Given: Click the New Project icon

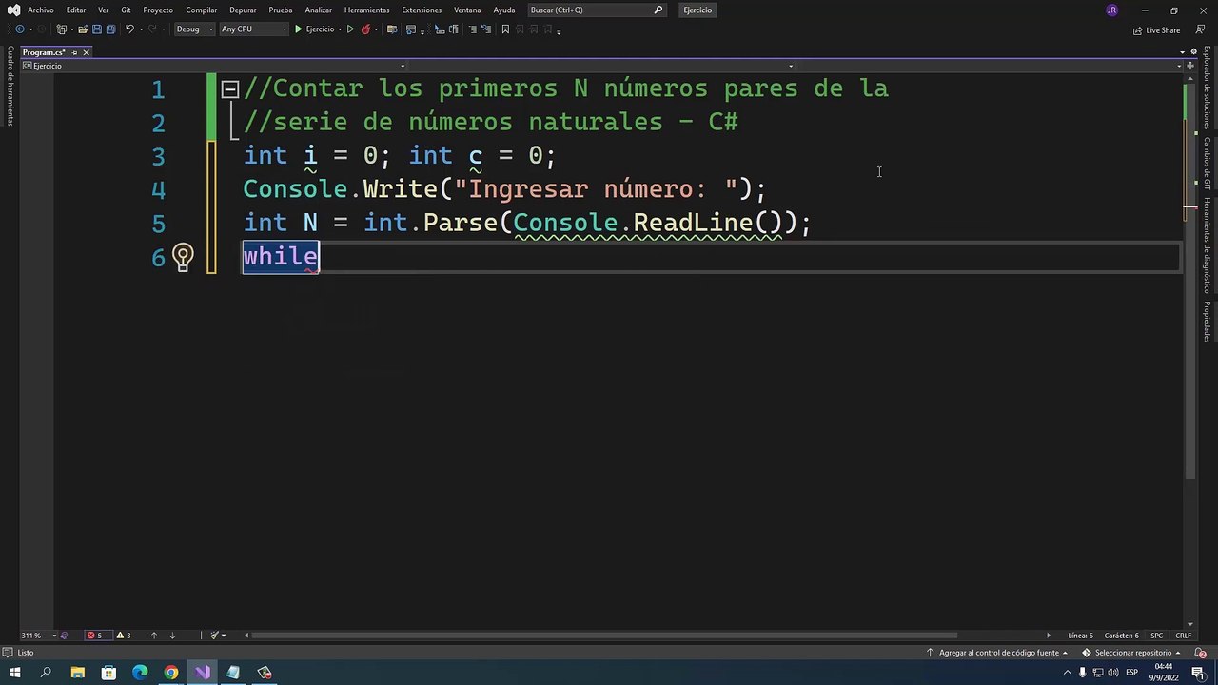Looking at the screenshot, I should click(62, 29).
